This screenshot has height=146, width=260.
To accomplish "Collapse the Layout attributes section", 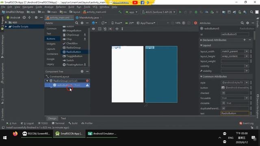I will click(201, 45).
